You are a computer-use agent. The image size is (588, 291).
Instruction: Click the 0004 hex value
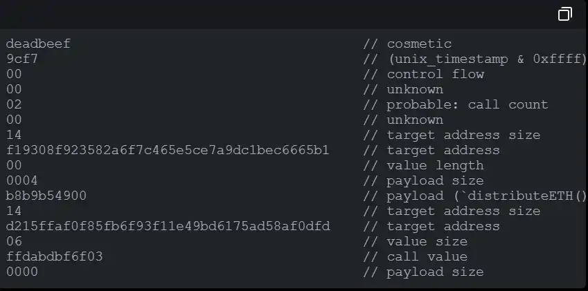point(22,181)
